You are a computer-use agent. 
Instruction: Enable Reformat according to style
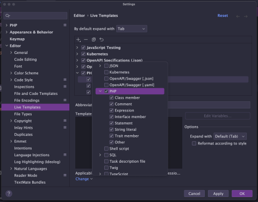coord(194,143)
